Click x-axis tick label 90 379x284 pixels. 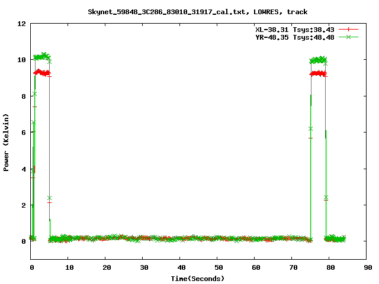tap(368, 267)
